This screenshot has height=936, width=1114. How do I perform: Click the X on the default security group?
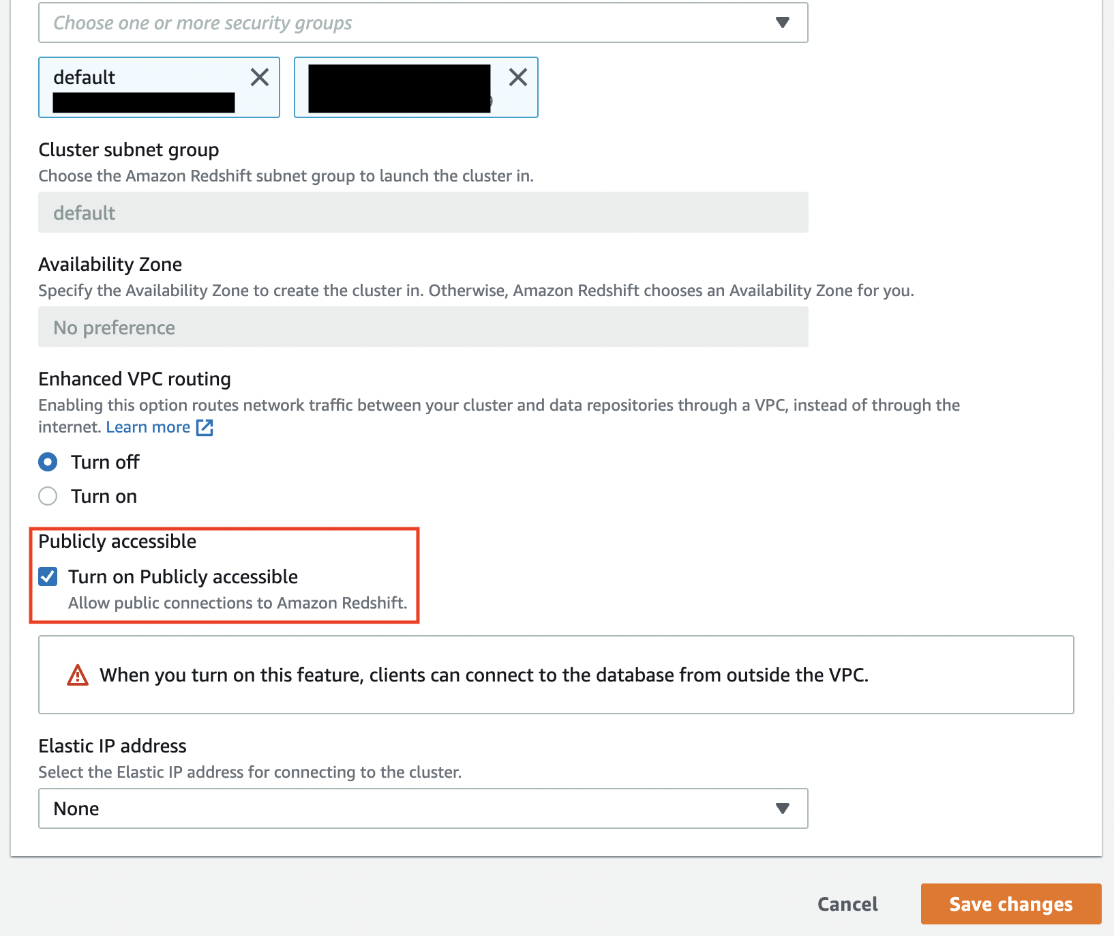point(260,77)
